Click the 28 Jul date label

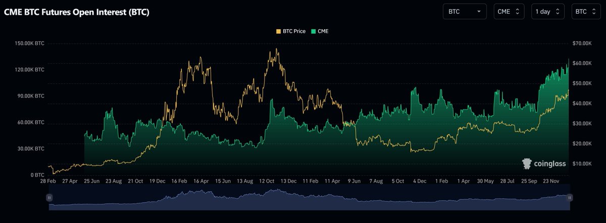pos(508,181)
